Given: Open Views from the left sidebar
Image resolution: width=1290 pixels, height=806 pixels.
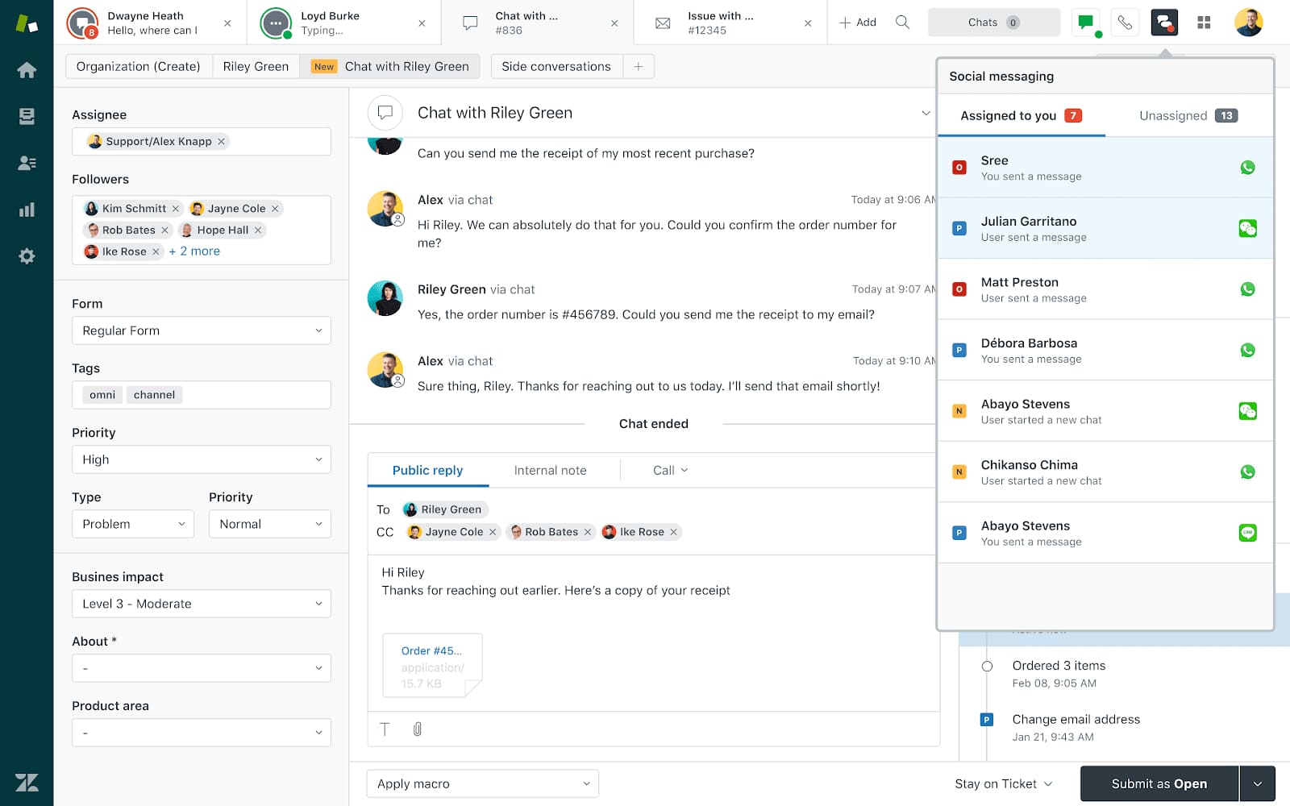Looking at the screenshot, I should [27, 115].
